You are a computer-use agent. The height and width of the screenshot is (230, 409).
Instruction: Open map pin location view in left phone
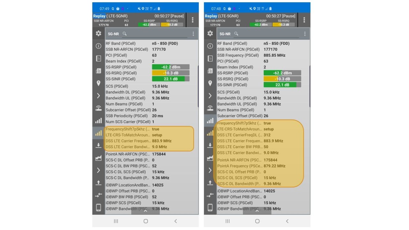click(98, 83)
